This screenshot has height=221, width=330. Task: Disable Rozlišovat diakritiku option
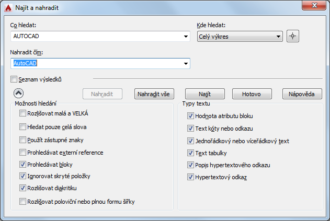pos(22,188)
